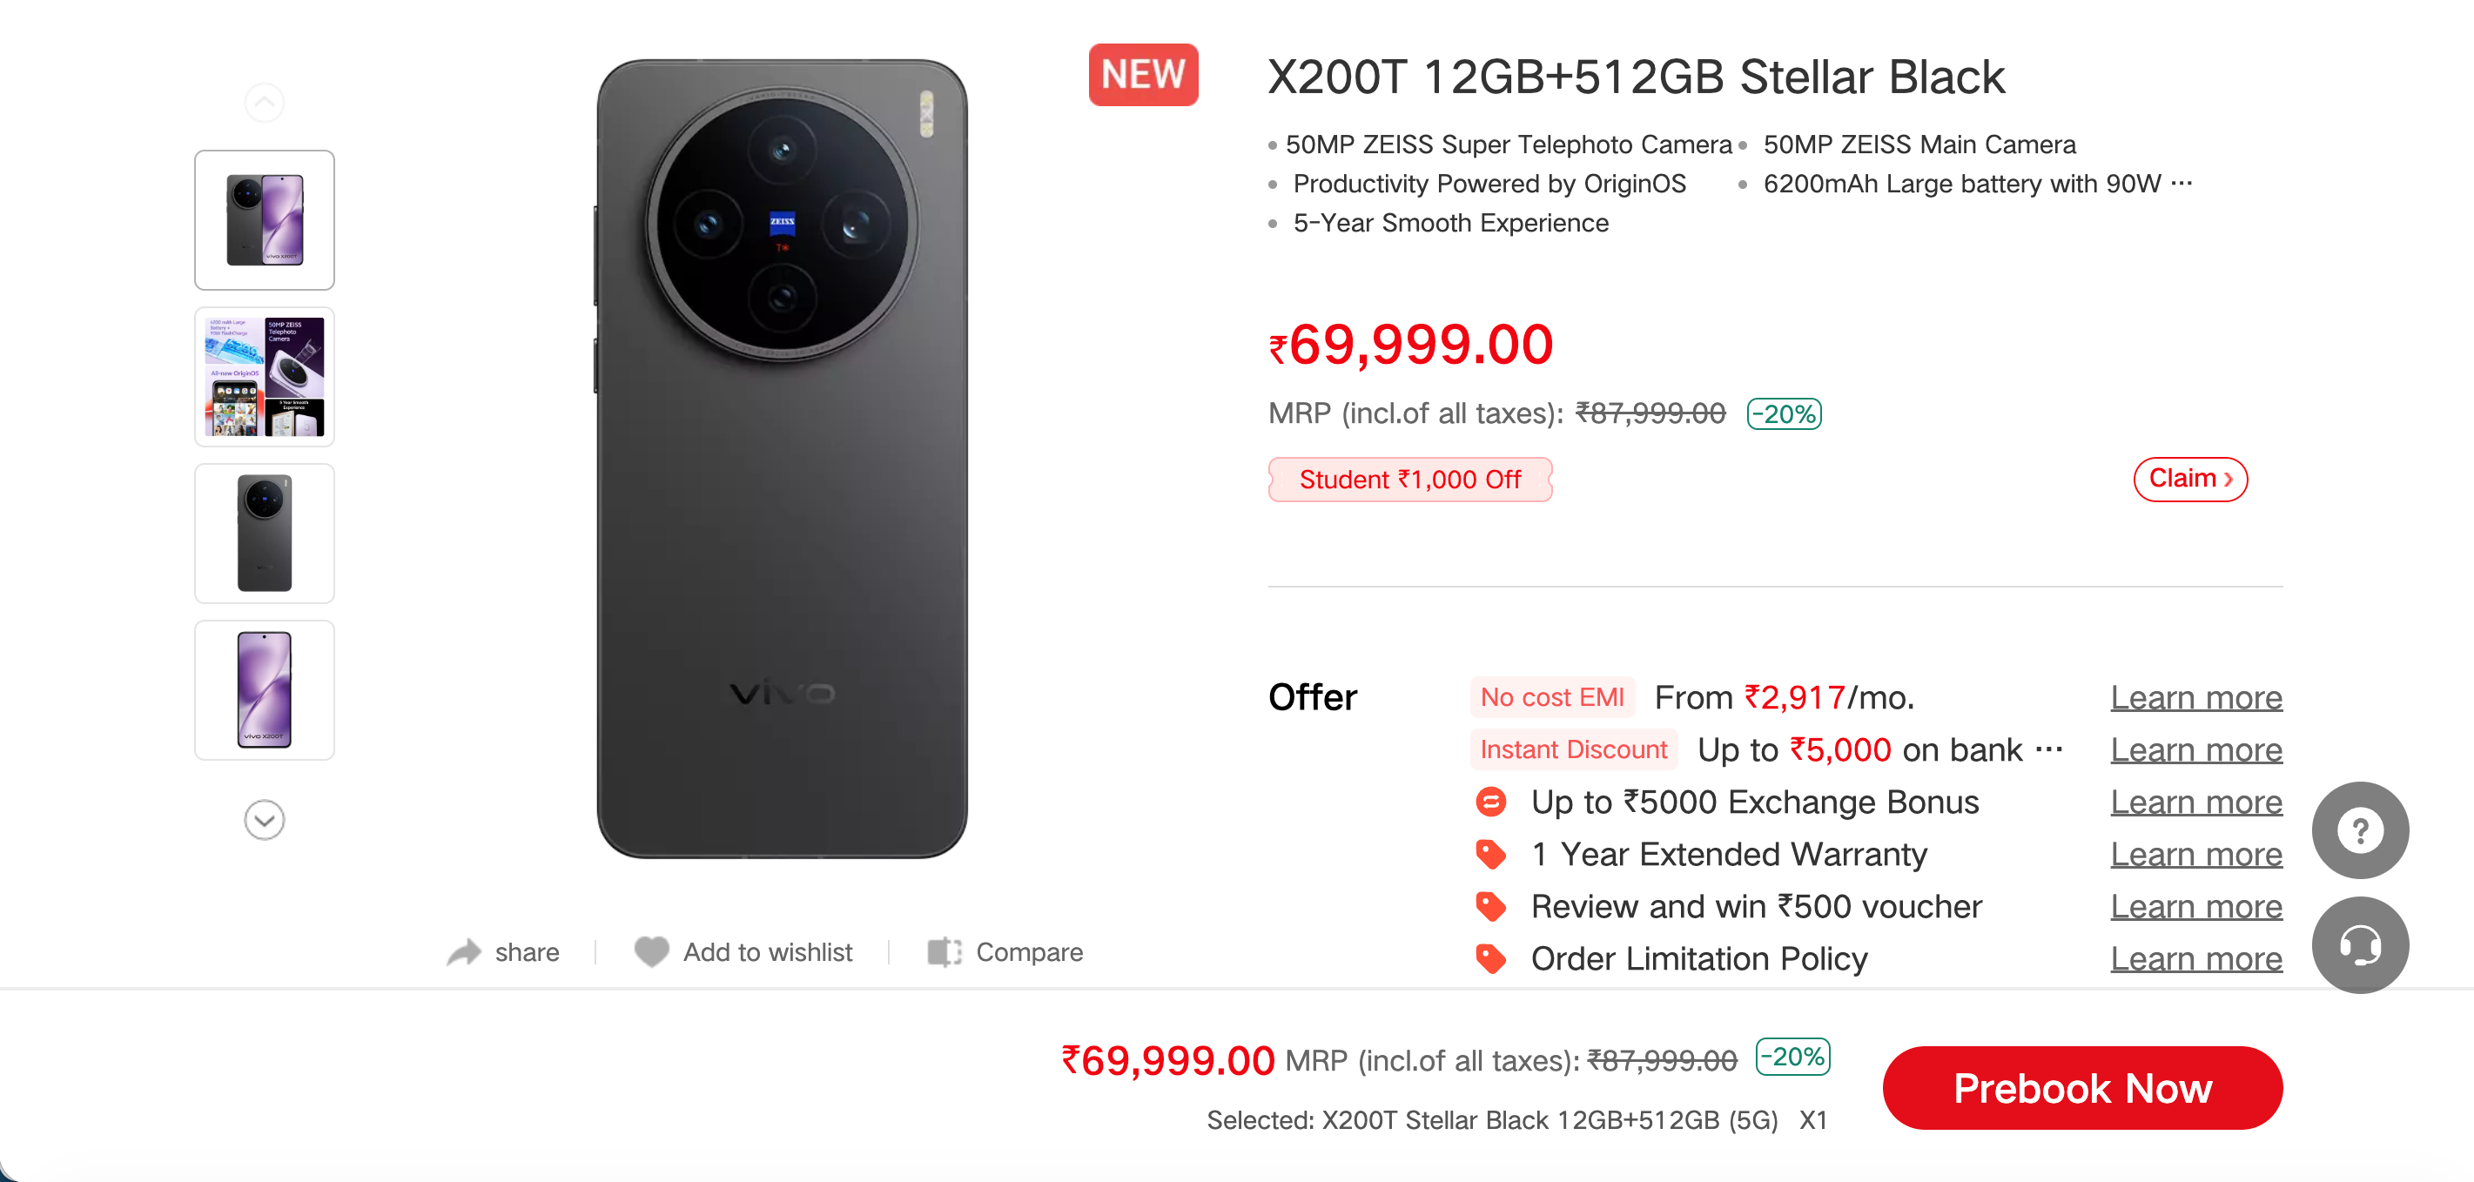This screenshot has height=1182, width=2474.
Task: Open the question mark help button
Action: pyautogui.click(x=2359, y=830)
